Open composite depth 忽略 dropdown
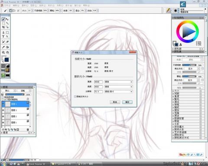The image size is (208, 166). 24,91
